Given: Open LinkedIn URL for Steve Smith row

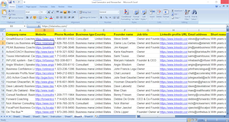Looking at the screenshot, I should point(174,39).
